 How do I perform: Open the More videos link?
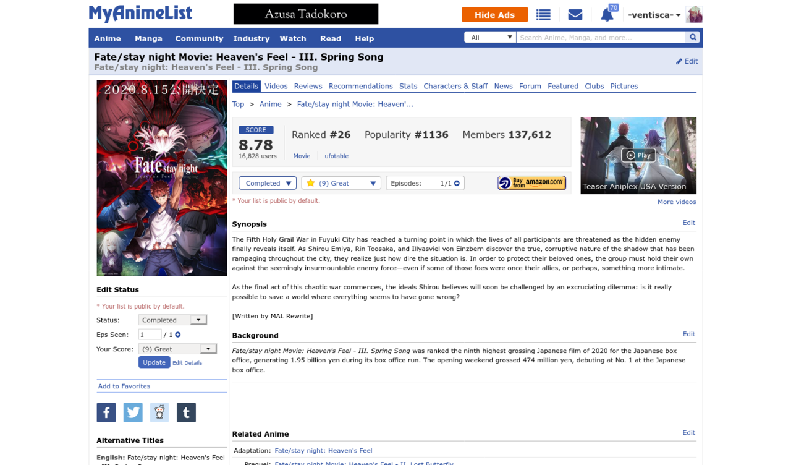pos(677,202)
